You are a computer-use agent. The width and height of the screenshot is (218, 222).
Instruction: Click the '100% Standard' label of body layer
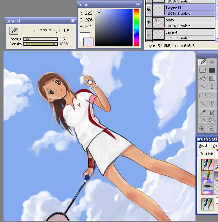click(179, 26)
